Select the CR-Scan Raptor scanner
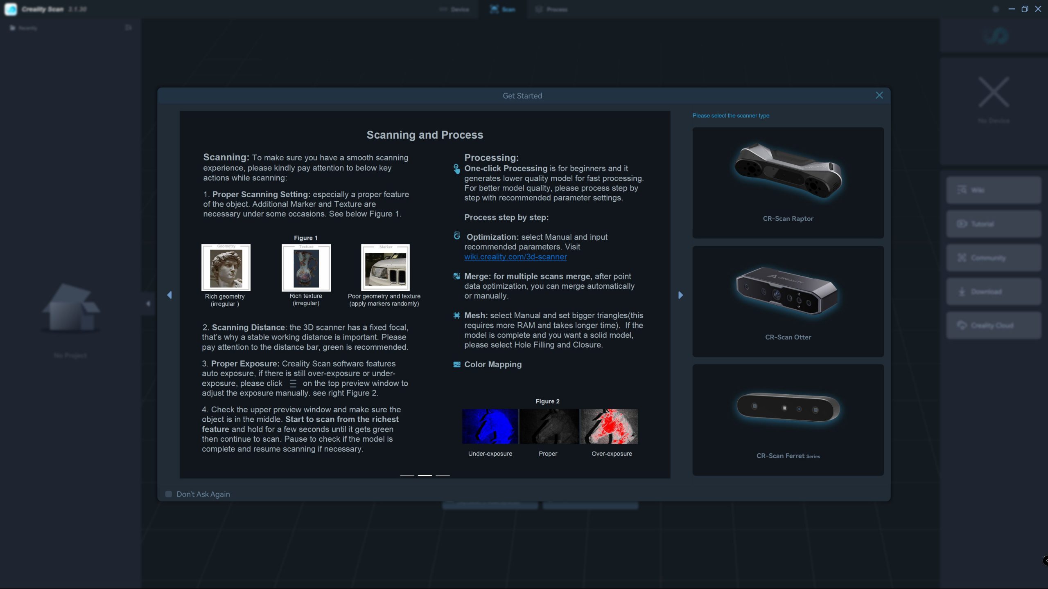The image size is (1048, 589). [x=788, y=183]
